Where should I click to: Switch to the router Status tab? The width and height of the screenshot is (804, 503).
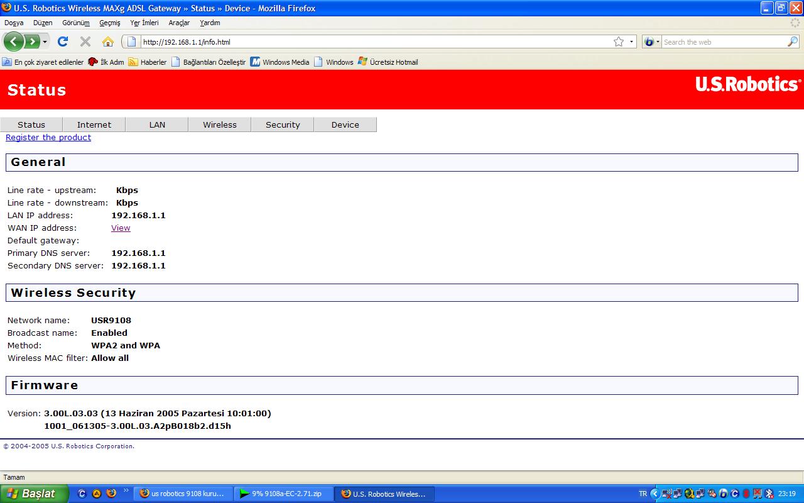pyautogui.click(x=31, y=124)
